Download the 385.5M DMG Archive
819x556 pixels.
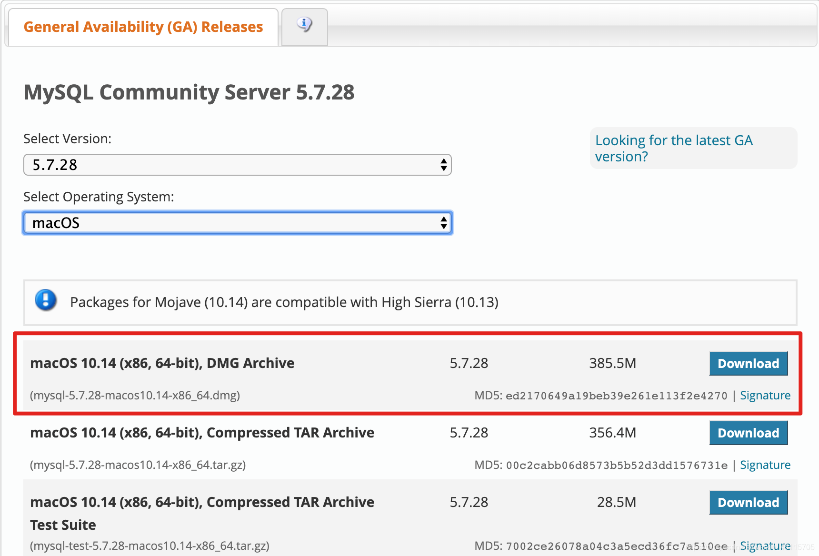749,363
